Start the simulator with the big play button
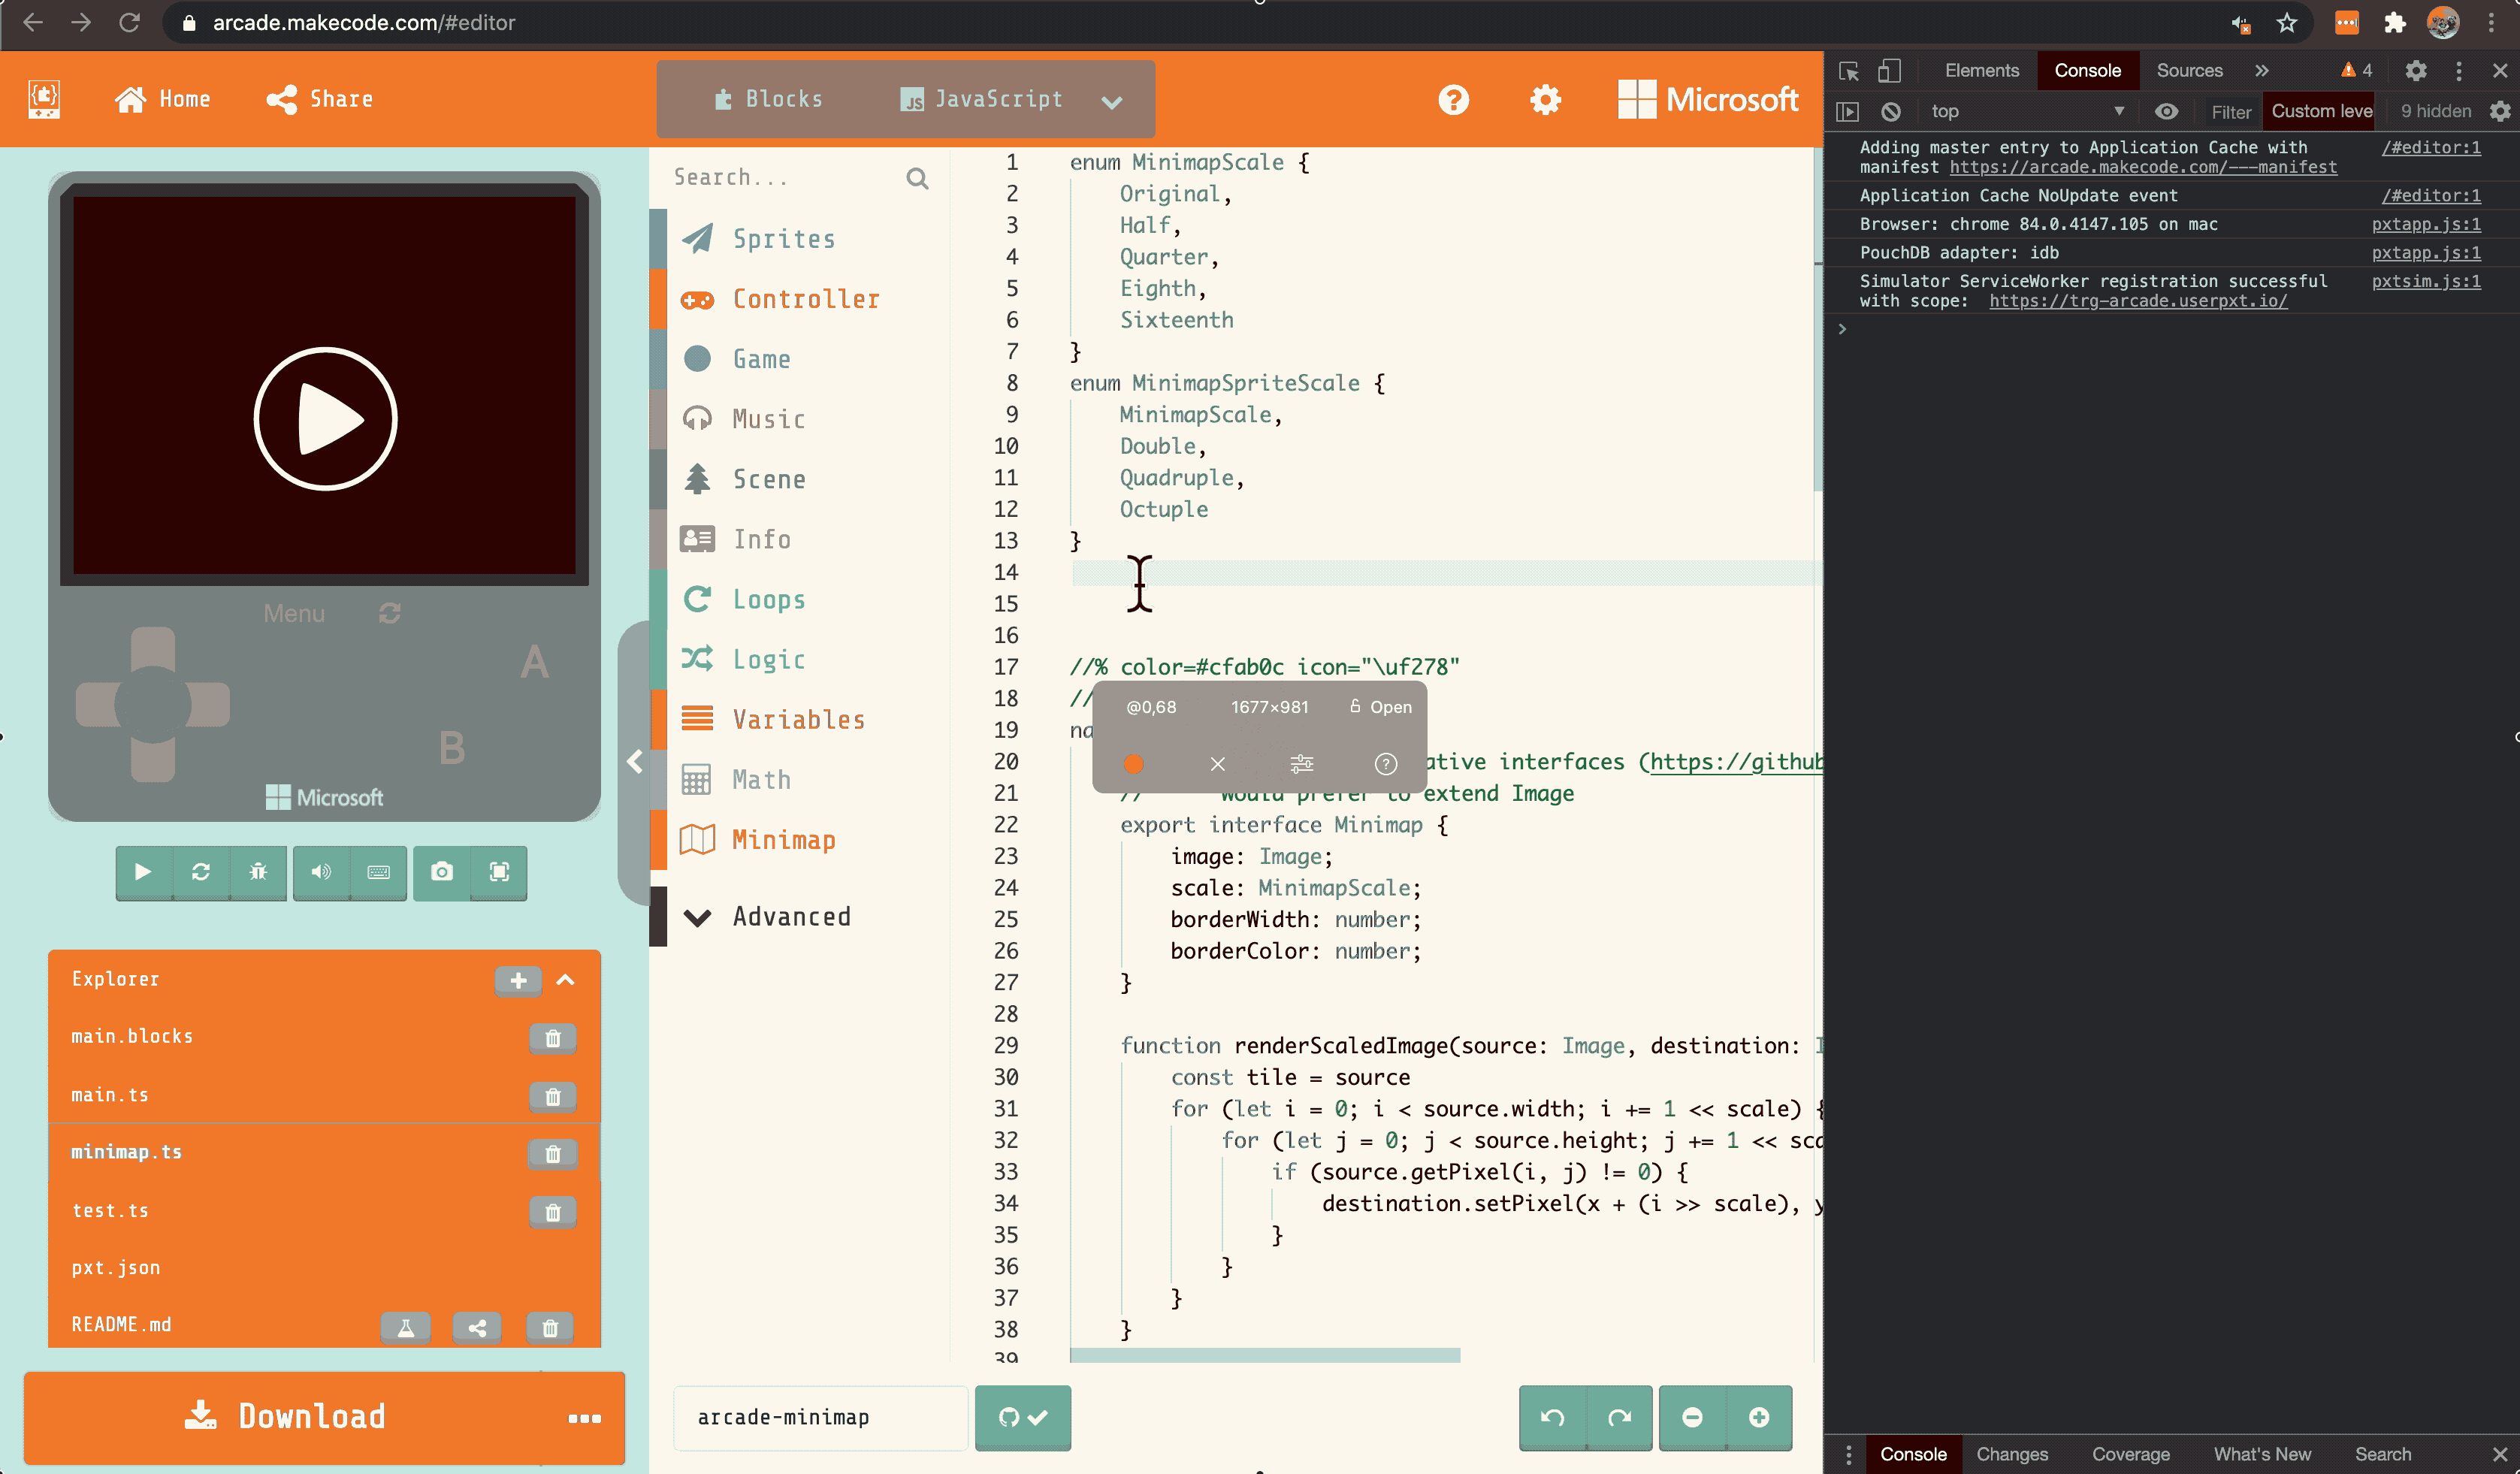Screen dimensions: 2520x1474 click(325, 418)
